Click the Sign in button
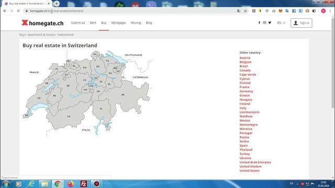The width and height of the screenshot is (335, 188). [301, 23]
